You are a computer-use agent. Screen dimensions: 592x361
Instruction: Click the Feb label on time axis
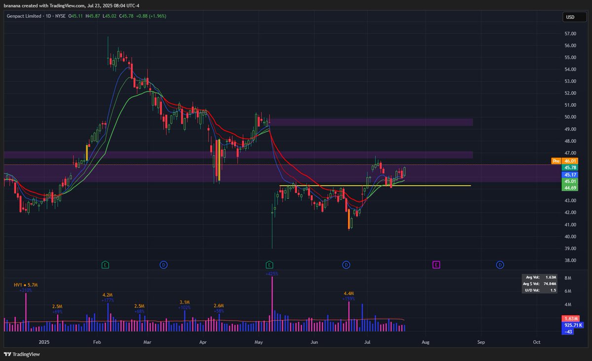[x=97, y=342]
